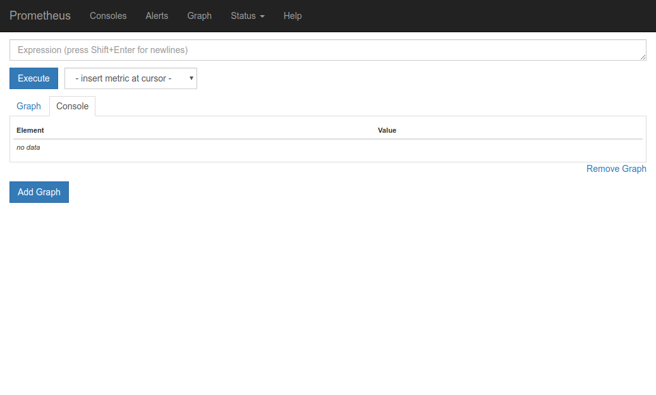
Task: Expand the Status dropdown menu
Action: point(248,16)
